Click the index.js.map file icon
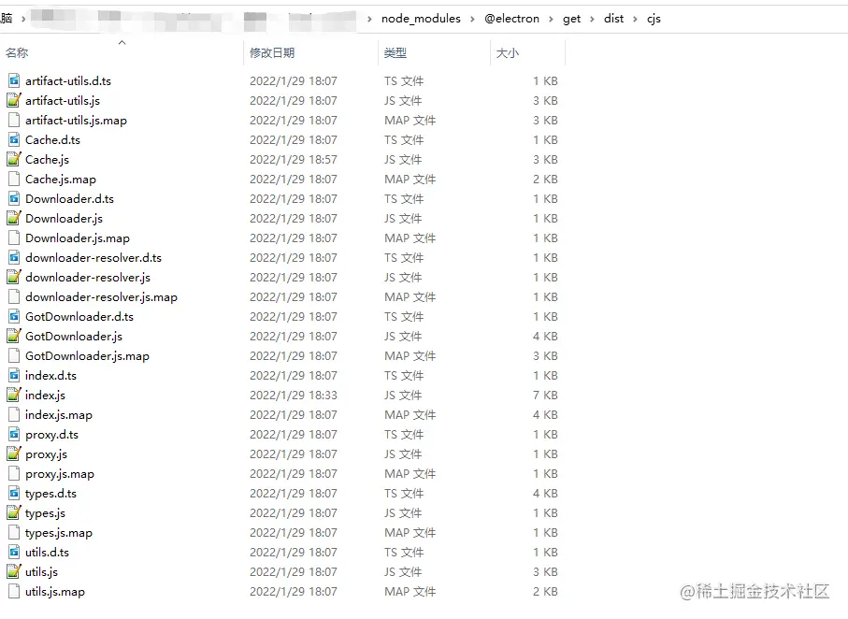The height and width of the screenshot is (619, 848). point(14,415)
